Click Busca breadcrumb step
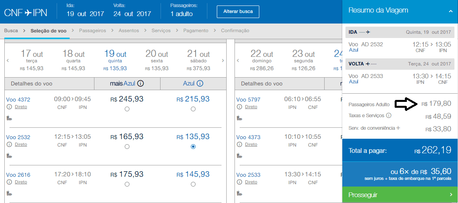Image resolution: width=458 pixels, height=203 pixels. [x=11, y=31]
